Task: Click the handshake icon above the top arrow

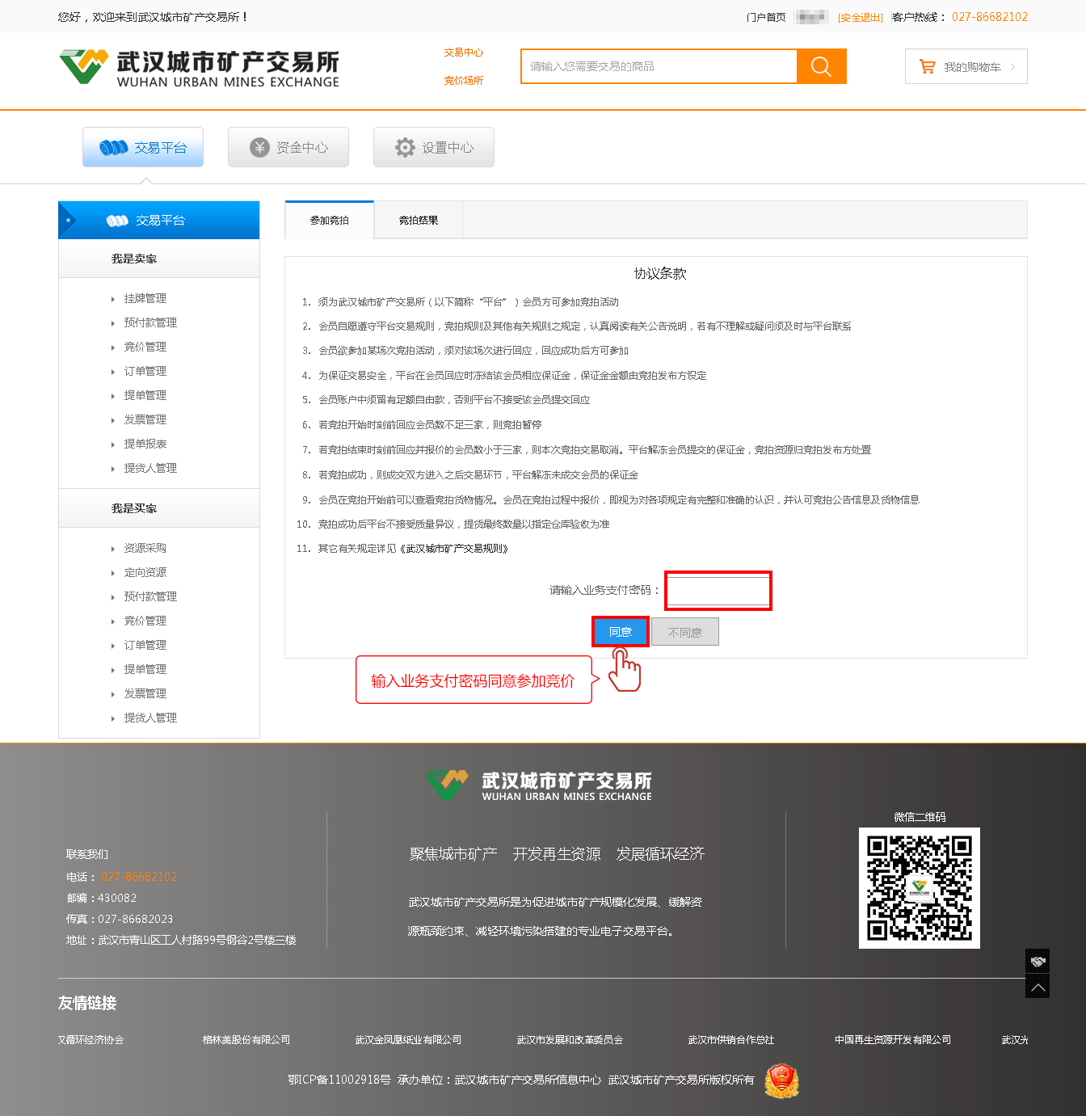Action: click(x=1038, y=961)
